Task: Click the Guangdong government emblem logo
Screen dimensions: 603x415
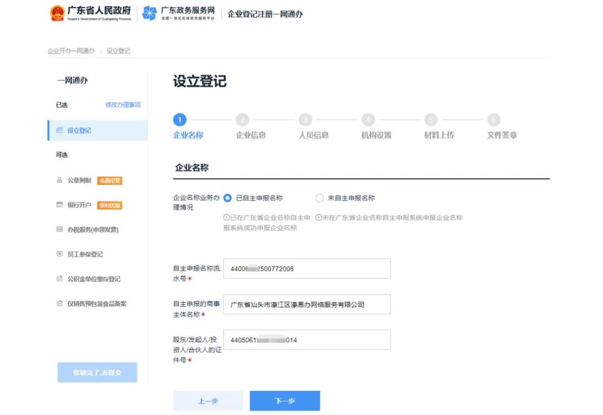Action: point(58,13)
